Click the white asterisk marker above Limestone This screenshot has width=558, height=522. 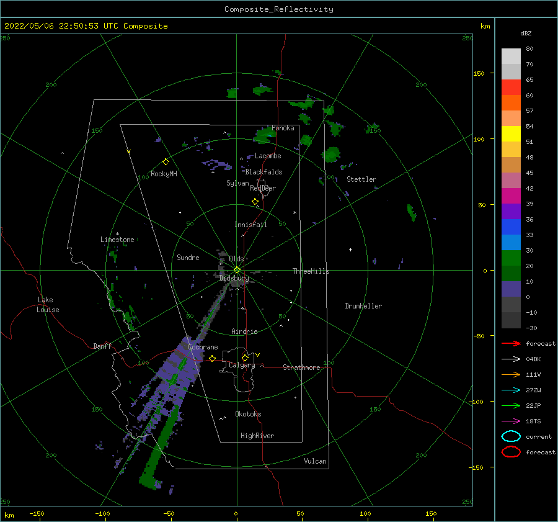(117, 234)
